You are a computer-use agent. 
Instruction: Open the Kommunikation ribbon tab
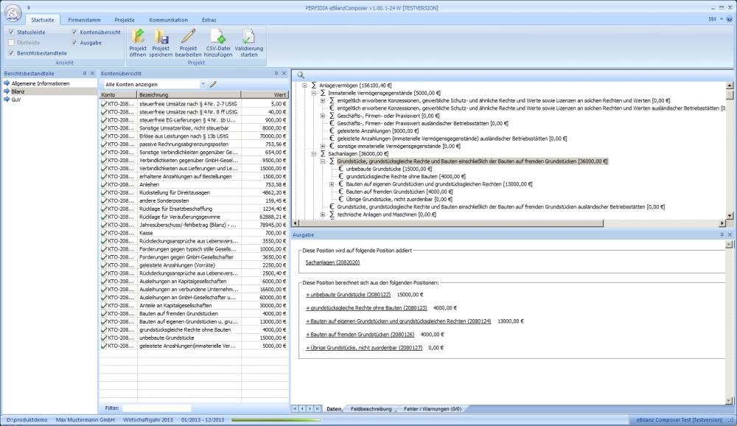coord(168,20)
